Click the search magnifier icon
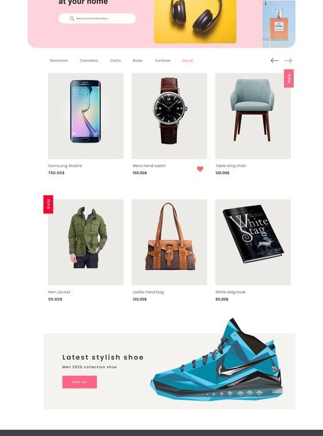The height and width of the screenshot is (436, 323). pyautogui.click(x=72, y=19)
